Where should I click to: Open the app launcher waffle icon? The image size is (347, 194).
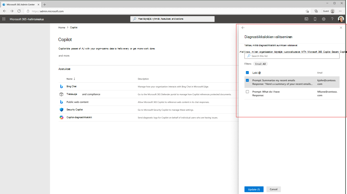(x=4, y=19)
